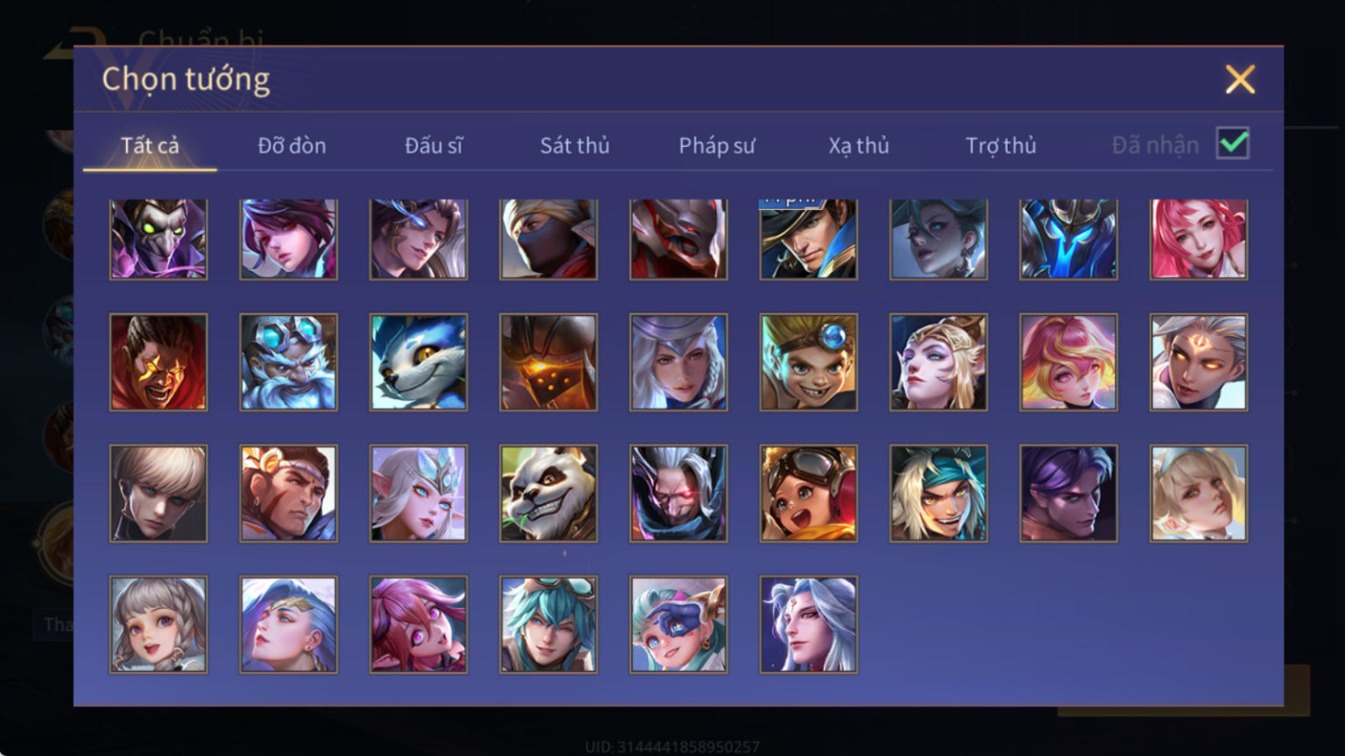Open the Đấu sĩ tab
Screen dimensions: 1345x756
tap(433, 145)
